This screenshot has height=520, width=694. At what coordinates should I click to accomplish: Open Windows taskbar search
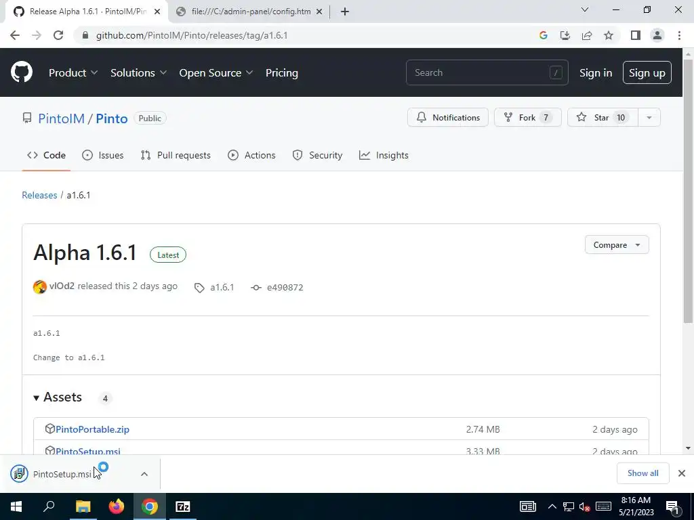pos(49,506)
